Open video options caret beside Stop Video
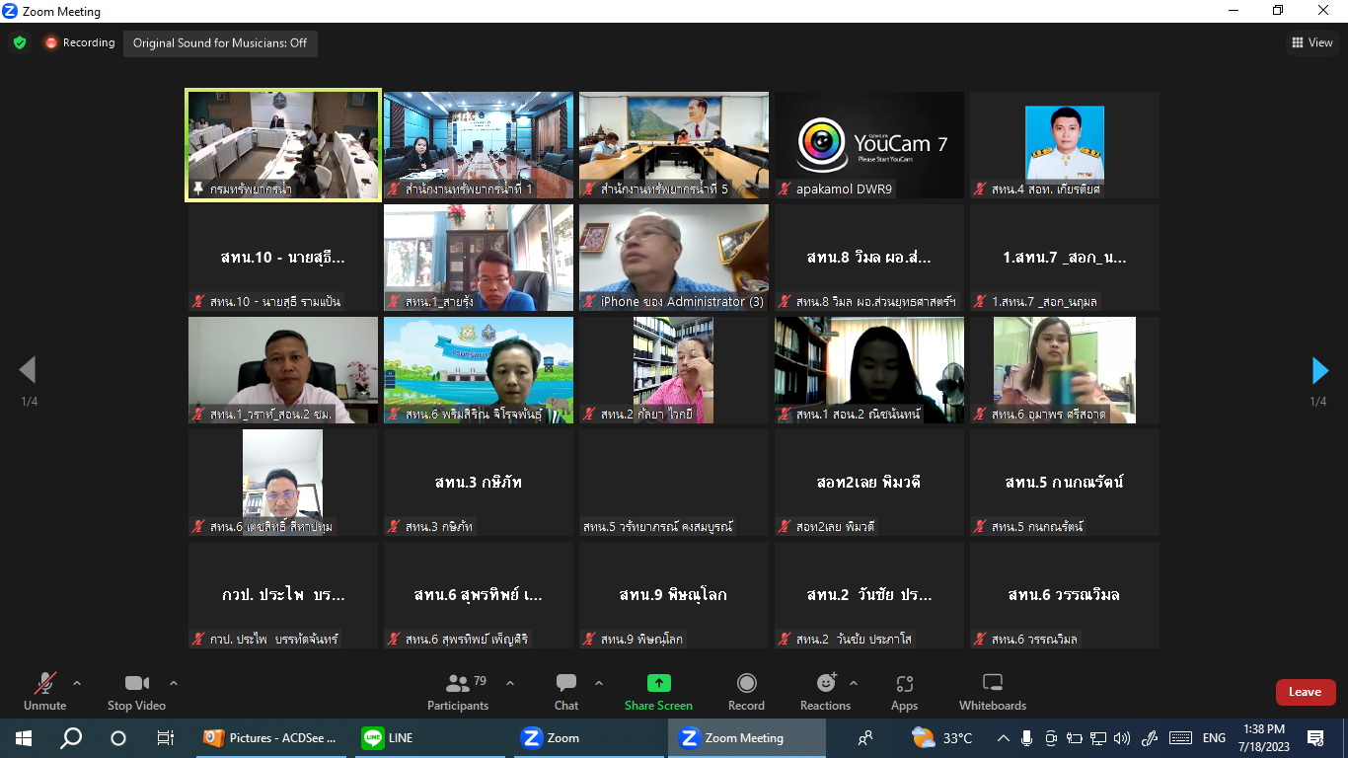This screenshot has height=758, width=1348. [174, 683]
